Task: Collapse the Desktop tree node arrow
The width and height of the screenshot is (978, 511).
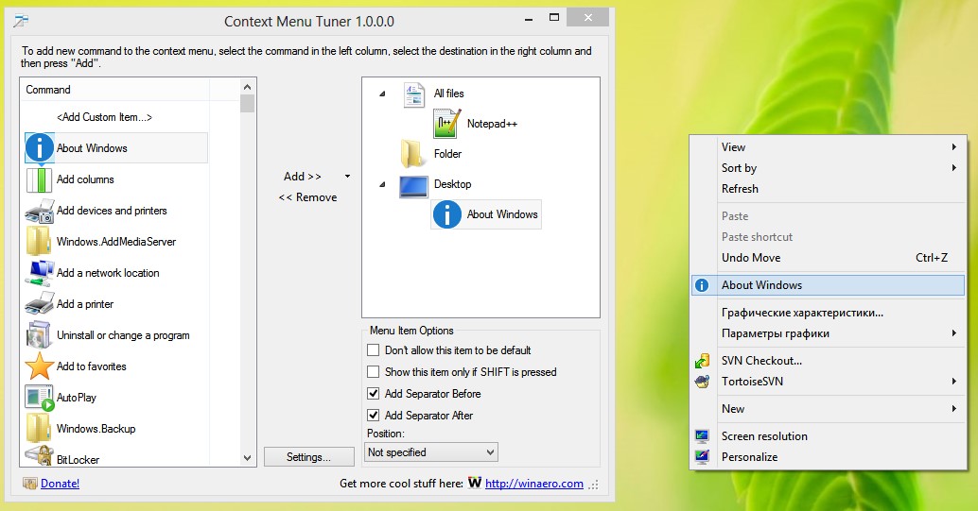Action: [x=382, y=184]
